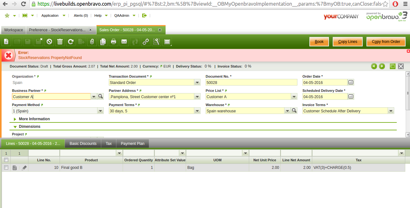Viewport: 410px width, 208px height.
Task: Open the customize form wrench icon
Action: pos(156,42)
